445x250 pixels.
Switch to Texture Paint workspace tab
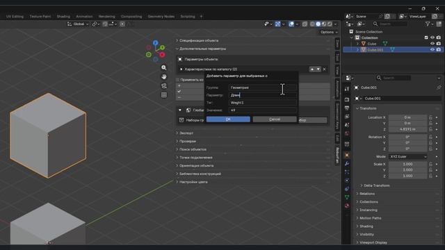click(40, 17)
